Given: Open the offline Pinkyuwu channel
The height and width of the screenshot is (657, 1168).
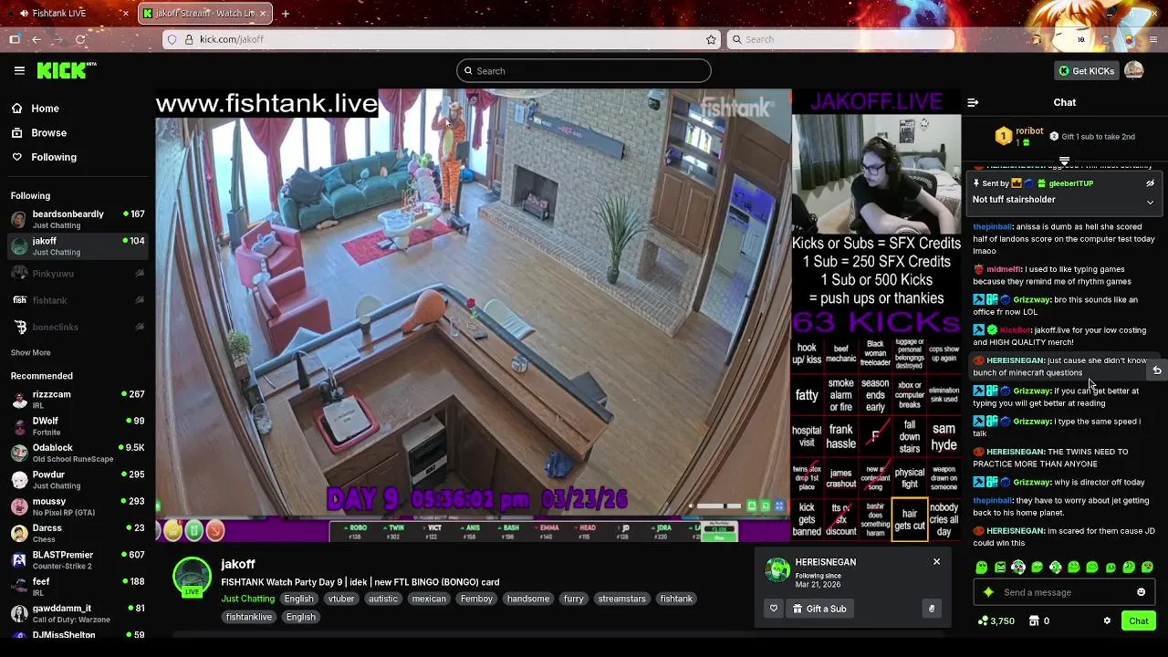Looking at the screenshot, I should pos(78,273).
